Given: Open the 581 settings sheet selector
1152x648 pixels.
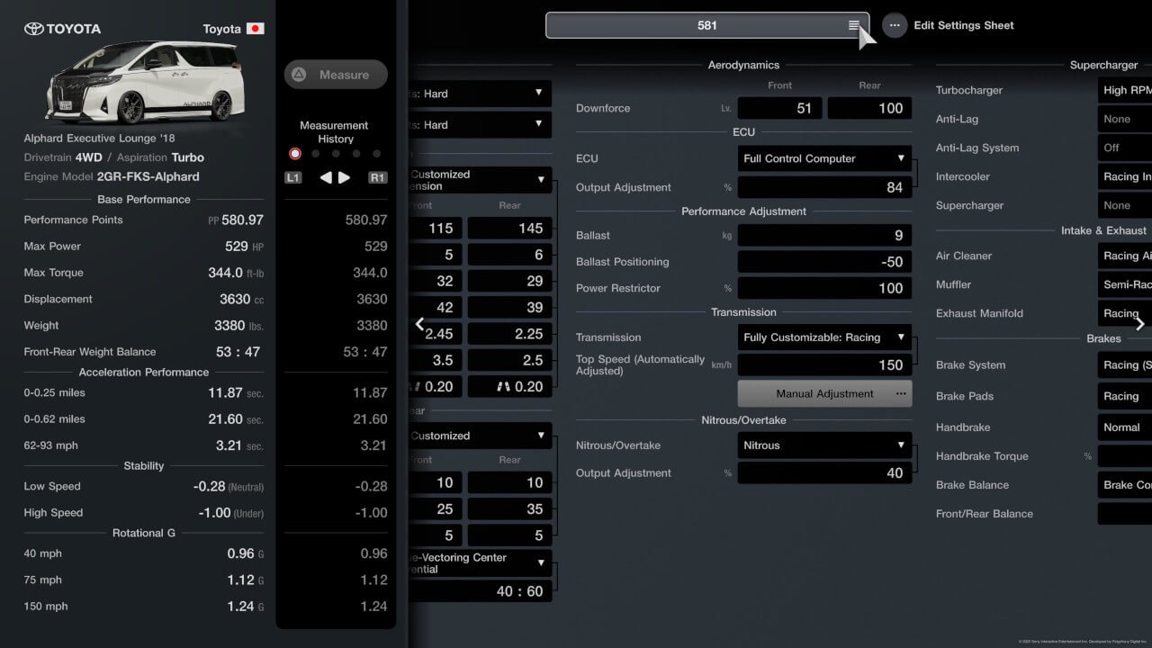Looking at the screenshot, I should click(x=707, y=25).
